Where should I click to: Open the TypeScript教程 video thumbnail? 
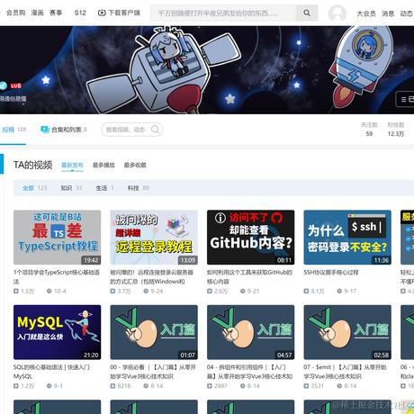[x=58, y=238]
